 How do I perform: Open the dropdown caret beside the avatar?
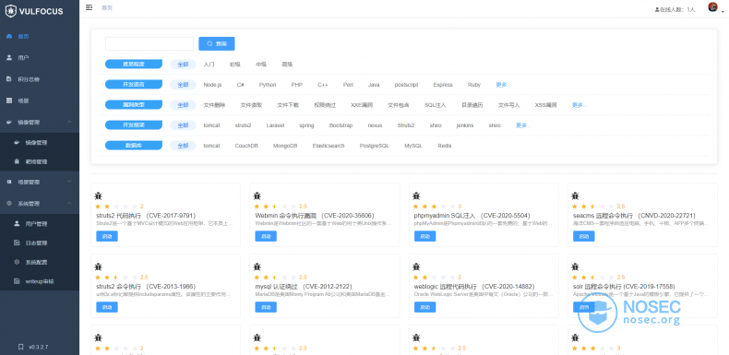pos(723,13)
